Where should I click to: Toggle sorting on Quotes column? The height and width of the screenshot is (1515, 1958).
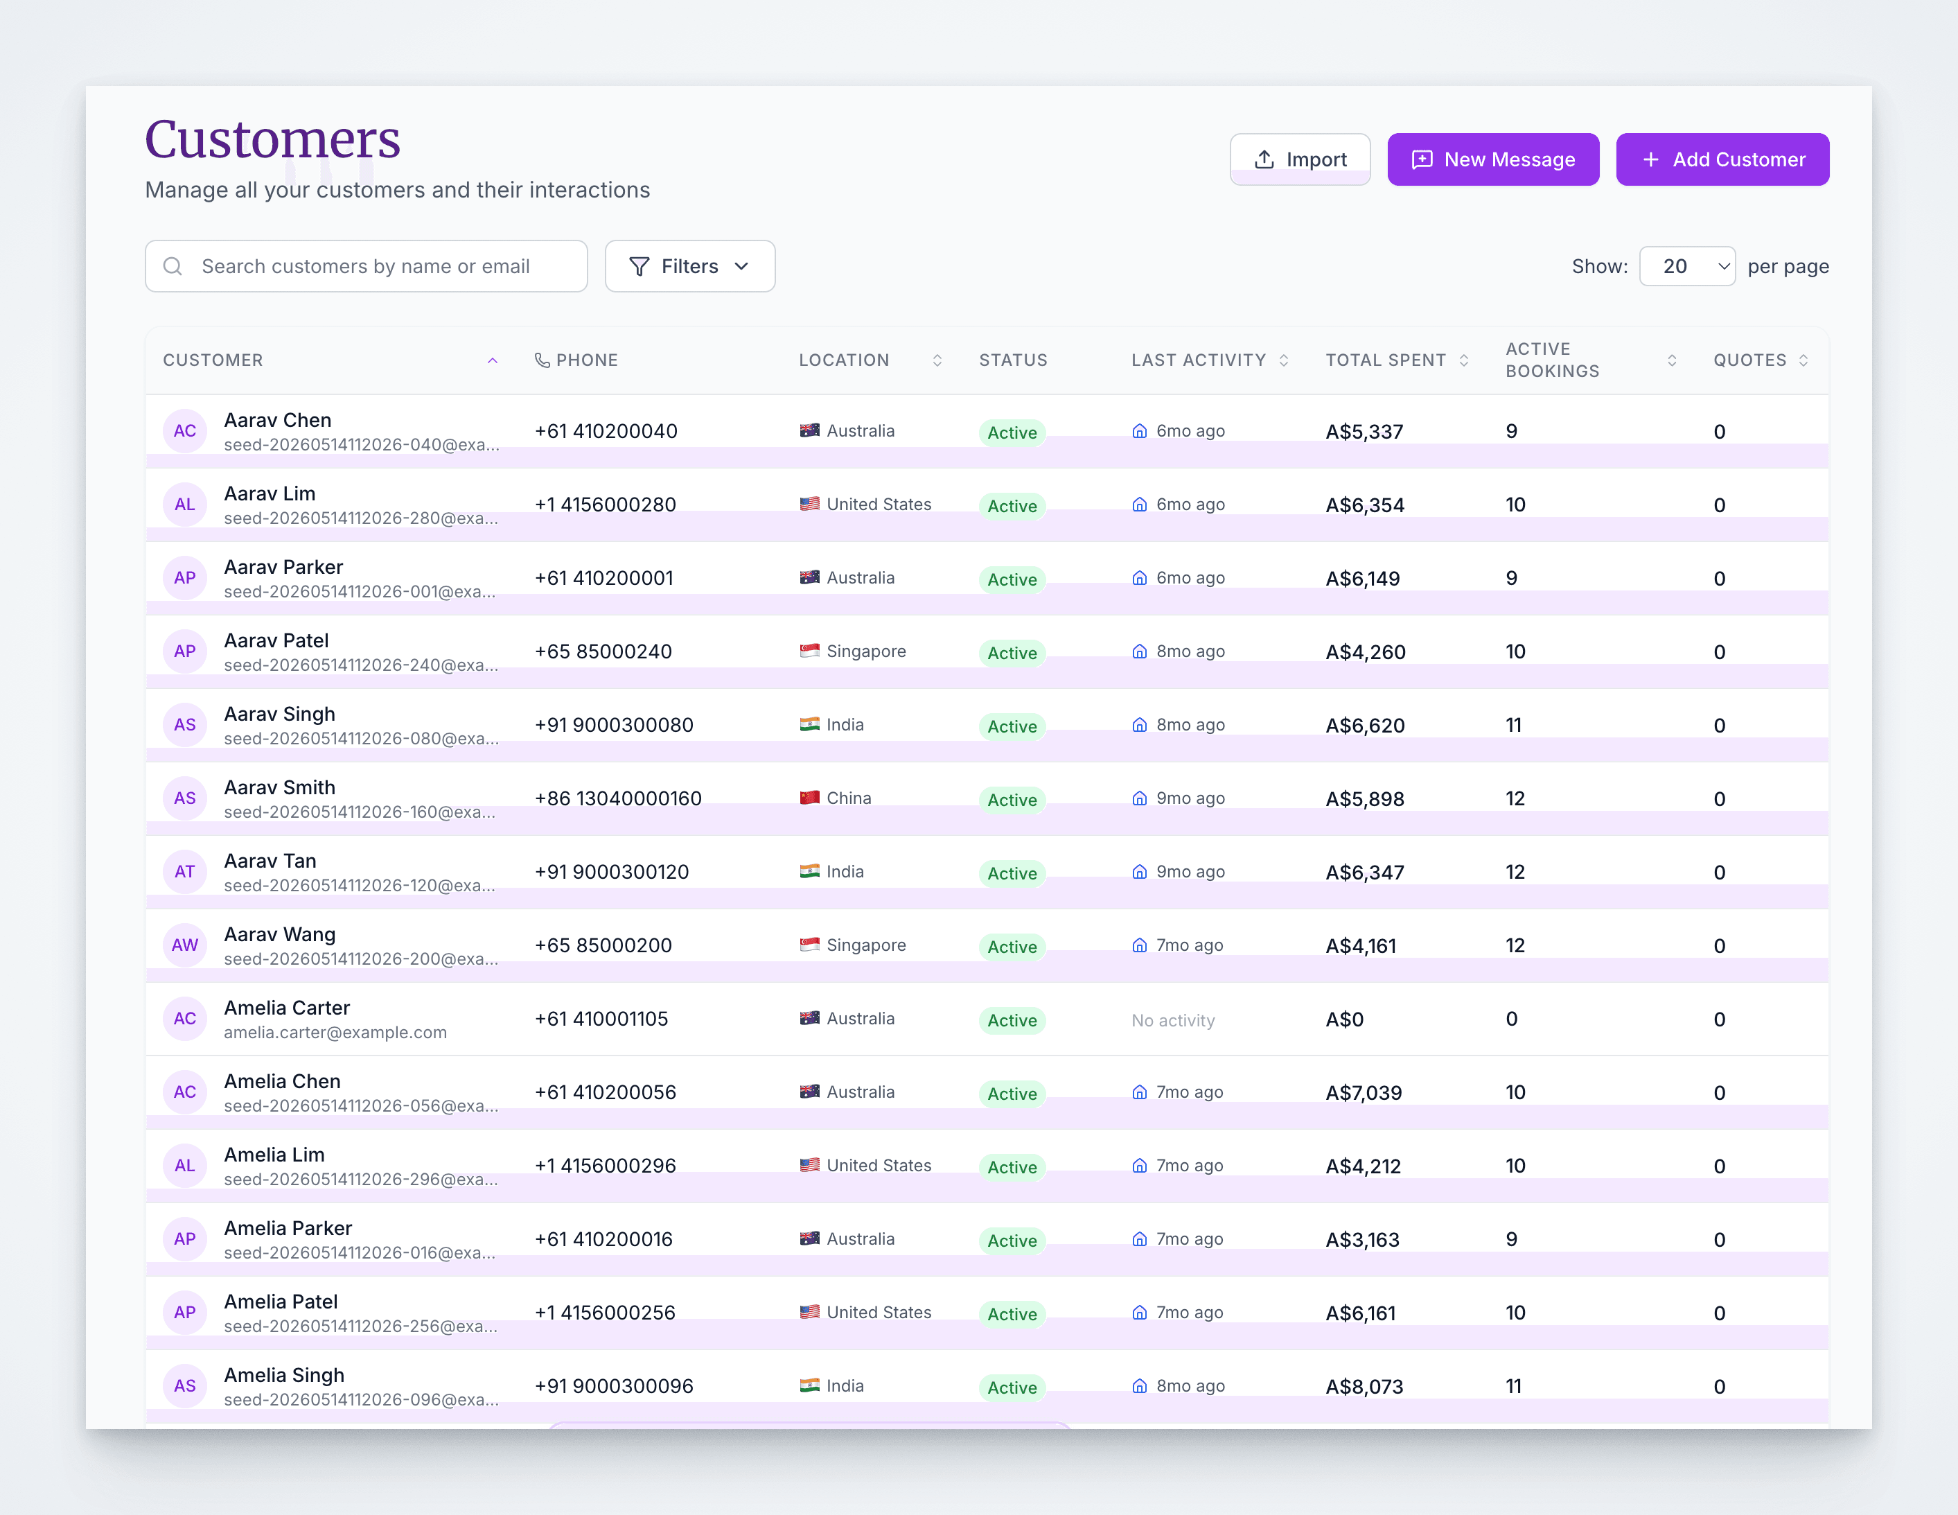tap(1803, 360)
